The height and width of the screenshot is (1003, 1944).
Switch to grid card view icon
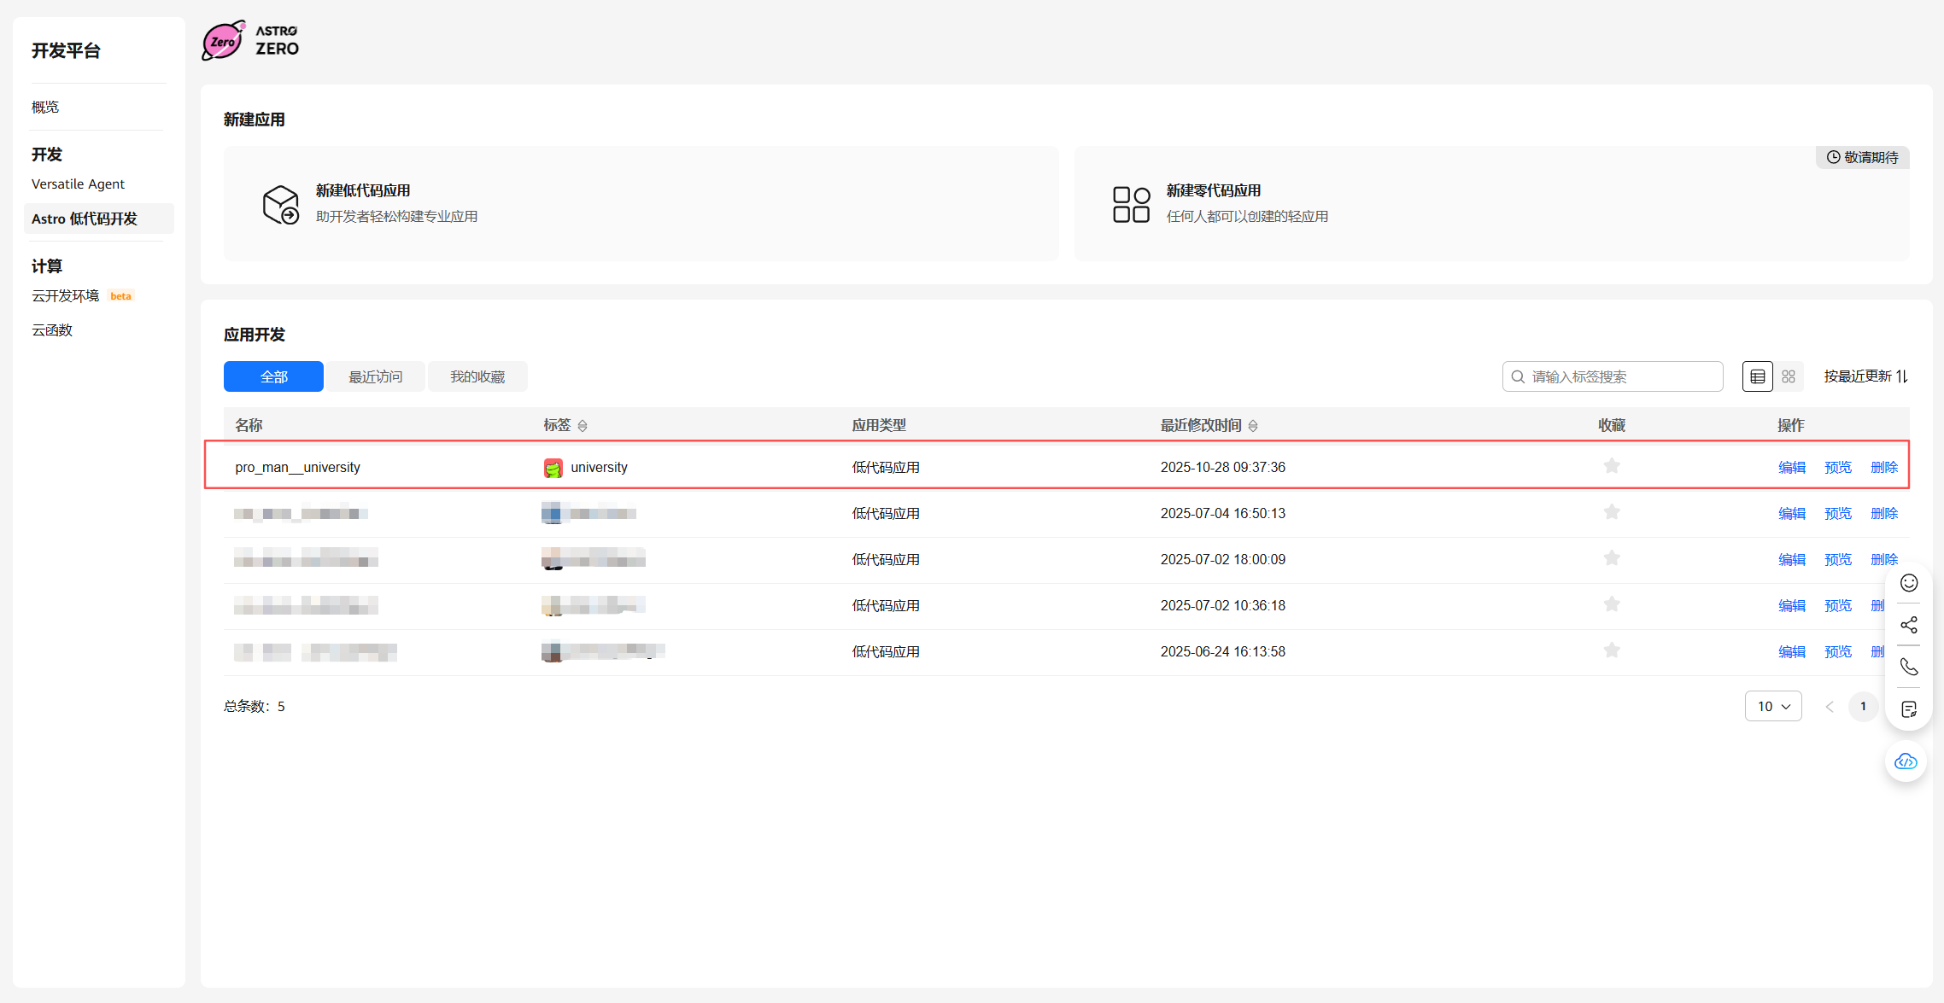click(x=1789, y=376)
